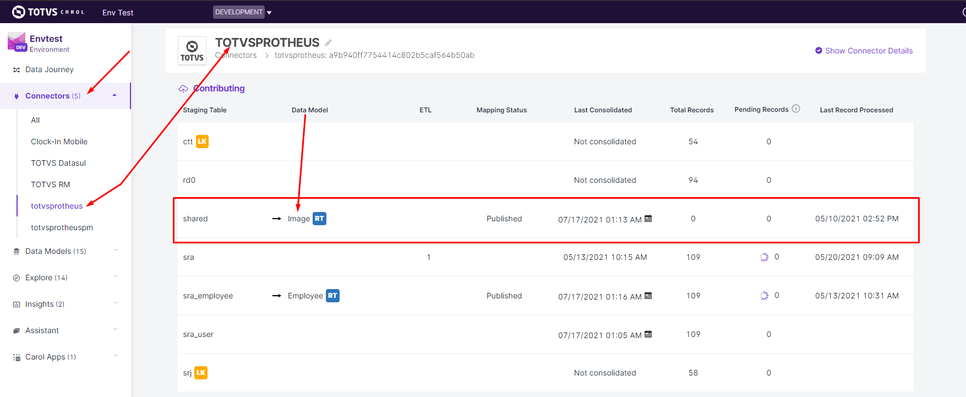Click the Data Models sidebar icon

[17, 252]
